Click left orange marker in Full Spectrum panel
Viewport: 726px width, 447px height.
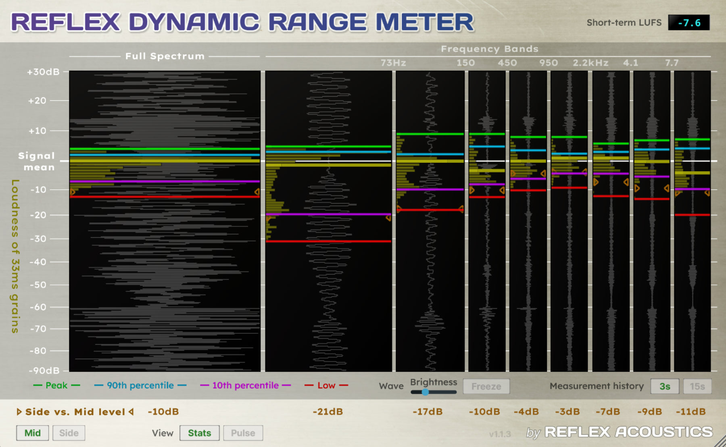(x=73, y=192)
